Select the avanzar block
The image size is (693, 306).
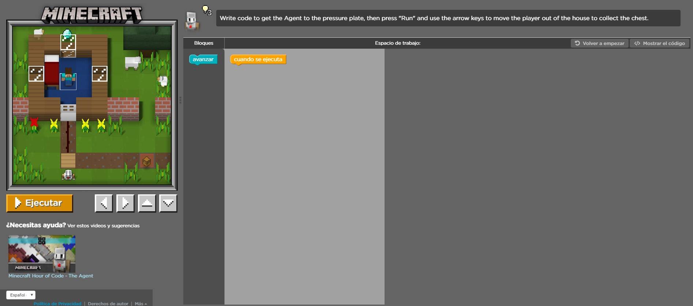click(203, 59)
